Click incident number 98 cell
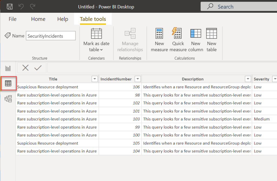 click(120, 95)
